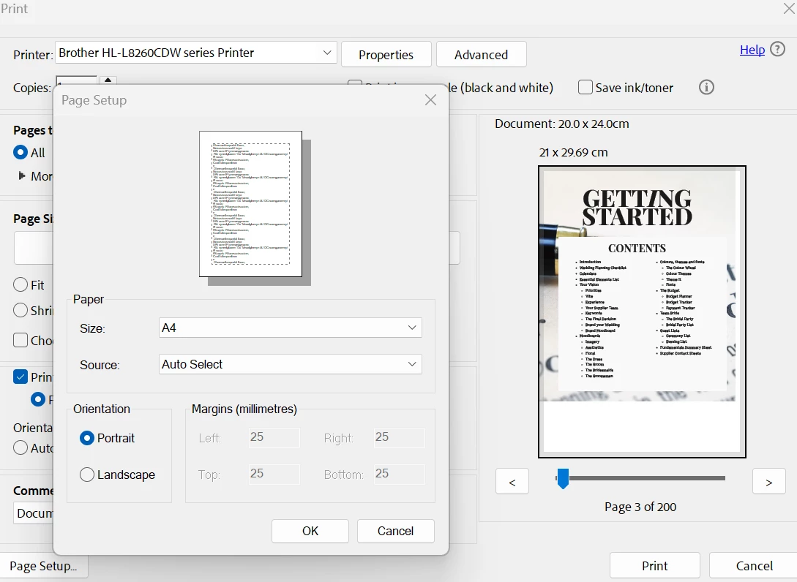
Task: Select the Landscape orientation radio button
Action: [x=87, y=475]
